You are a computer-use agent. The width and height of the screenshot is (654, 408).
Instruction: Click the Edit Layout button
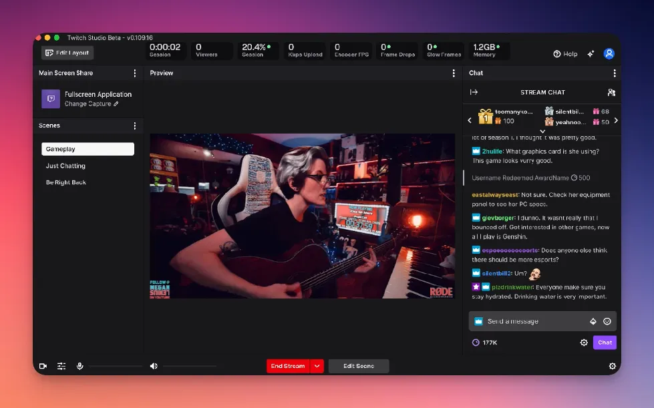(67, 52)
